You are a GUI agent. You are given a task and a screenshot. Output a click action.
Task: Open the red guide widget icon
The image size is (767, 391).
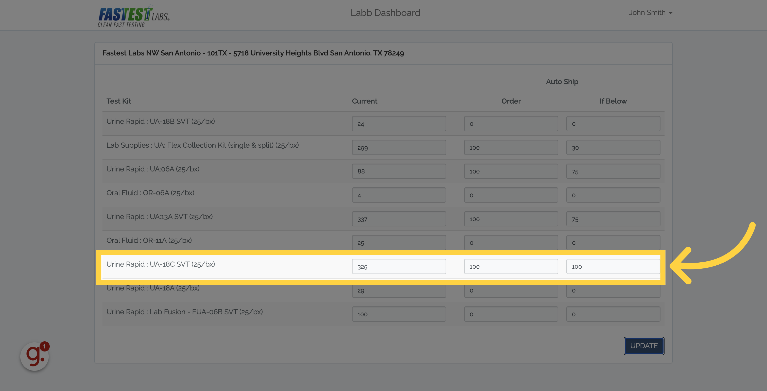[x=34, y=356]
